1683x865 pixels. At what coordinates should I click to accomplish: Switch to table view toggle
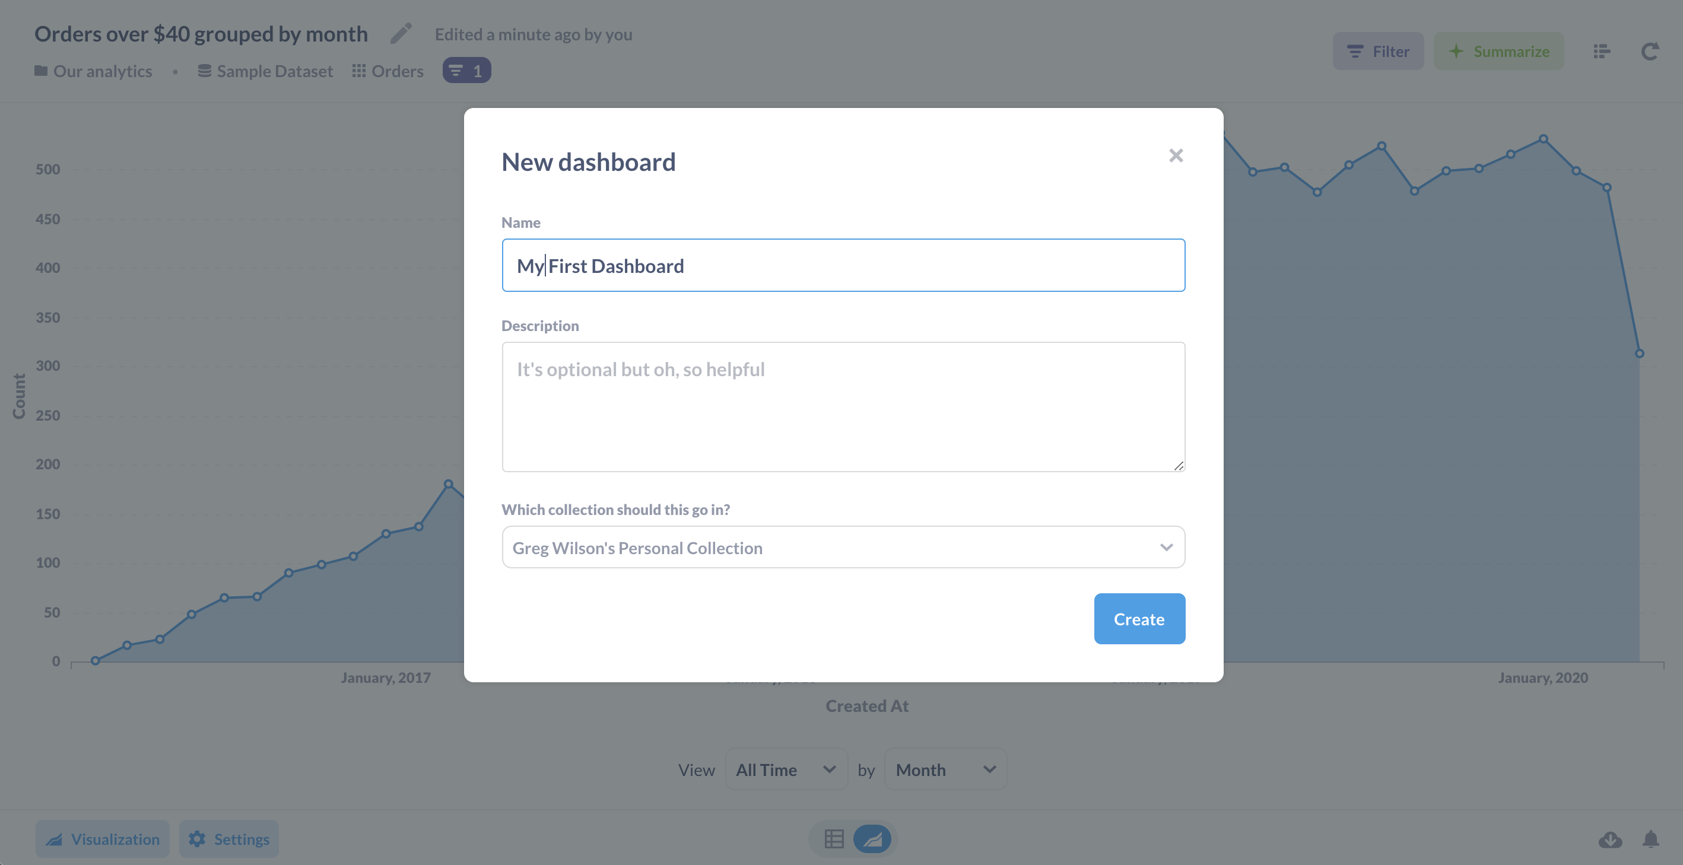pyautogui.click(x=834, y=839)
